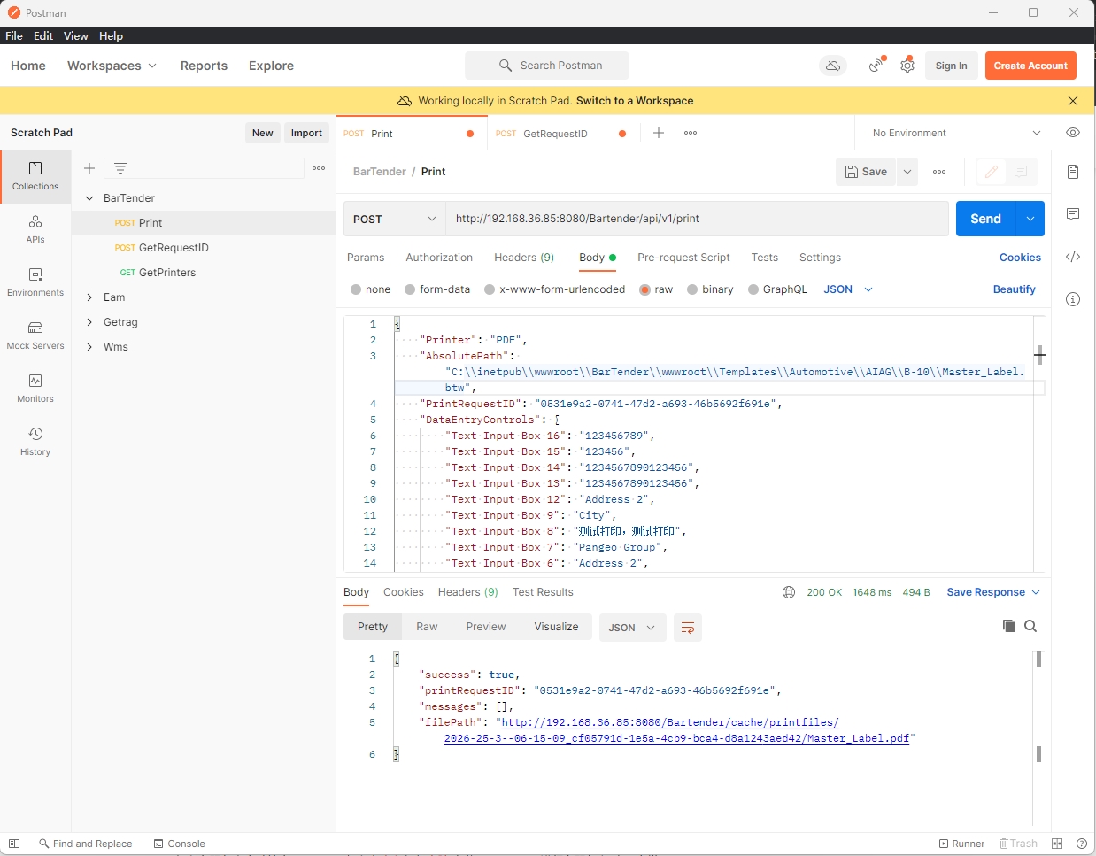This screenshot has height=856, width=1096.
Task: Open the History sidebar panel
Action: (x=35, y=442)
